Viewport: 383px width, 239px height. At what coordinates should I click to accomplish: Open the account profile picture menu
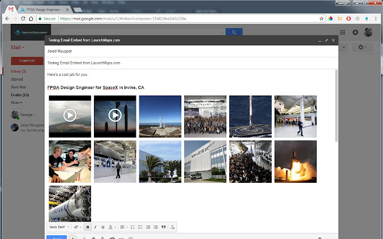[x=368, y=32]
